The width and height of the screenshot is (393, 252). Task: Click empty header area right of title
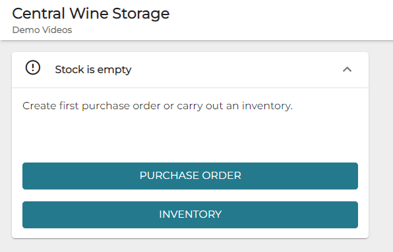(281, 20)
